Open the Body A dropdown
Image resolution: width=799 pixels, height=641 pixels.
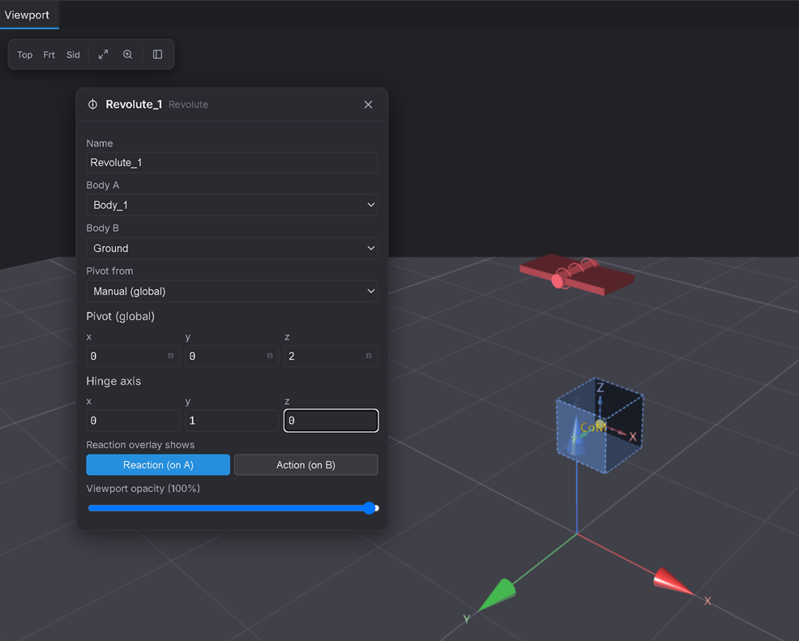(232, 205)
